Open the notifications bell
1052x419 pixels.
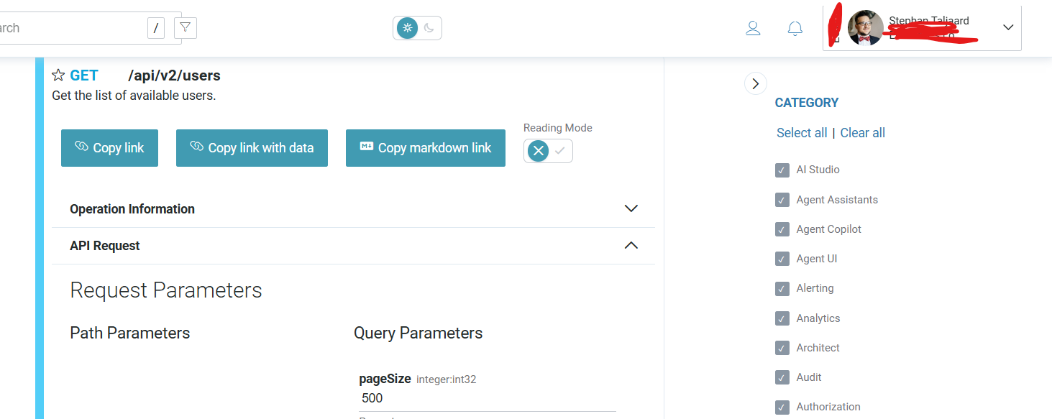click(795, 28)
